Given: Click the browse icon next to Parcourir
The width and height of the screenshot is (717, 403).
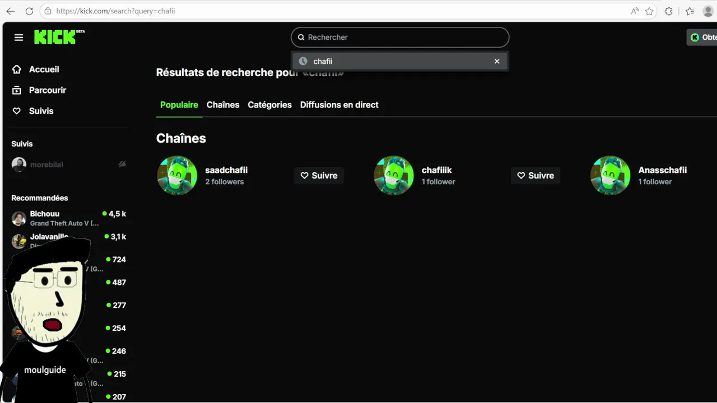Looking at the screenshot, I should 17,90.
